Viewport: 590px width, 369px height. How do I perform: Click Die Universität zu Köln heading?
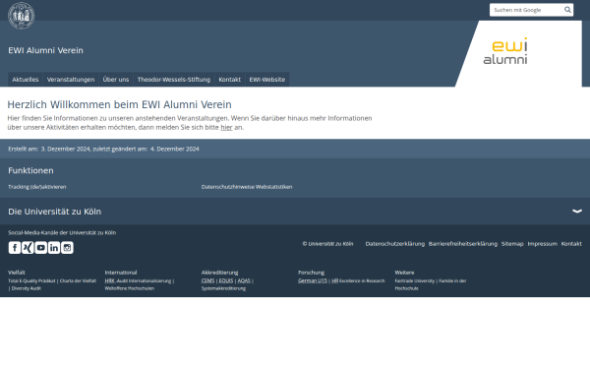tap(54, 212)
